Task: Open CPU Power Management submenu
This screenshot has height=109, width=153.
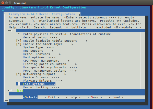Action: click(x=46, y=61)
